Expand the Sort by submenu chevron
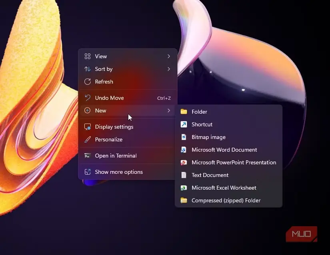Screen dimensions: 330x255 (168, 69)
